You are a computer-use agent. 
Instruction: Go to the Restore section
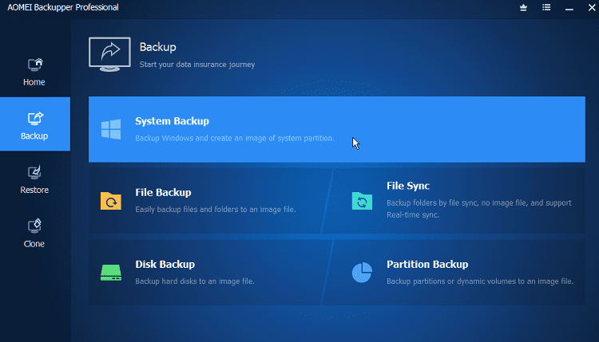[34, 179]
